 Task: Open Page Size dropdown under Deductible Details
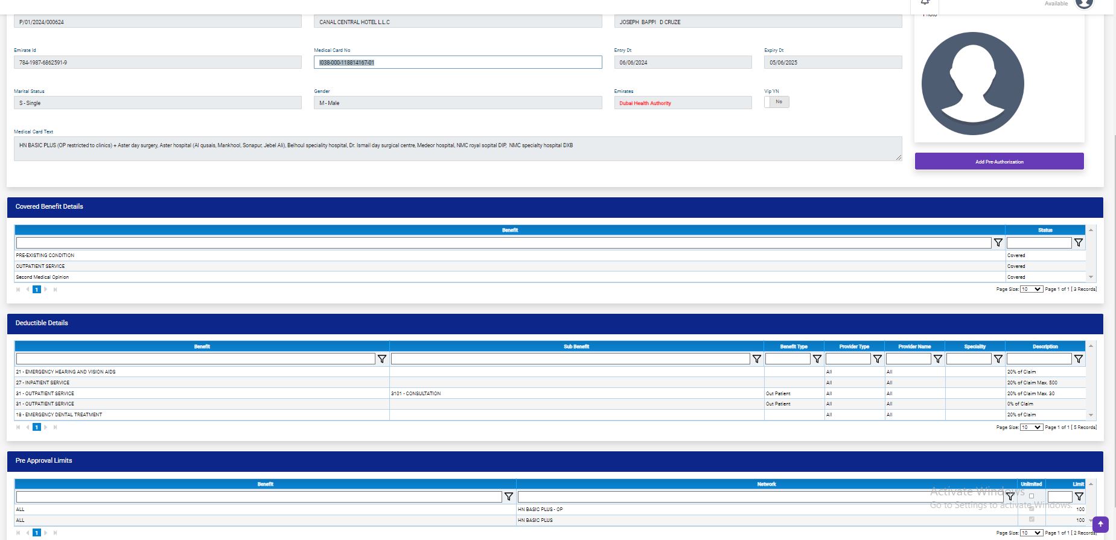coord(1031,427)
